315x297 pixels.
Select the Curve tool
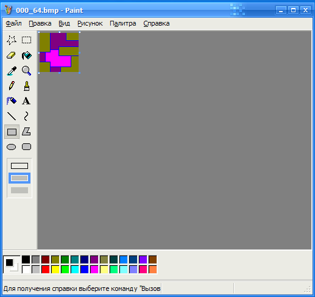[x=27, y=116]
